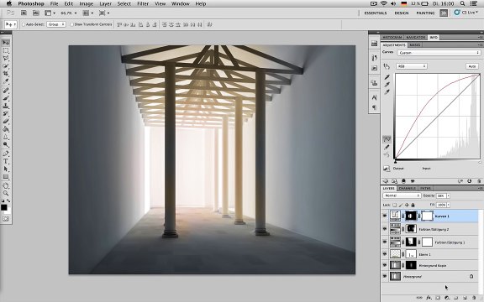The image size is (484, 302).
Task: Toggle lock all in Layers panel
Action: coord(413,205)
